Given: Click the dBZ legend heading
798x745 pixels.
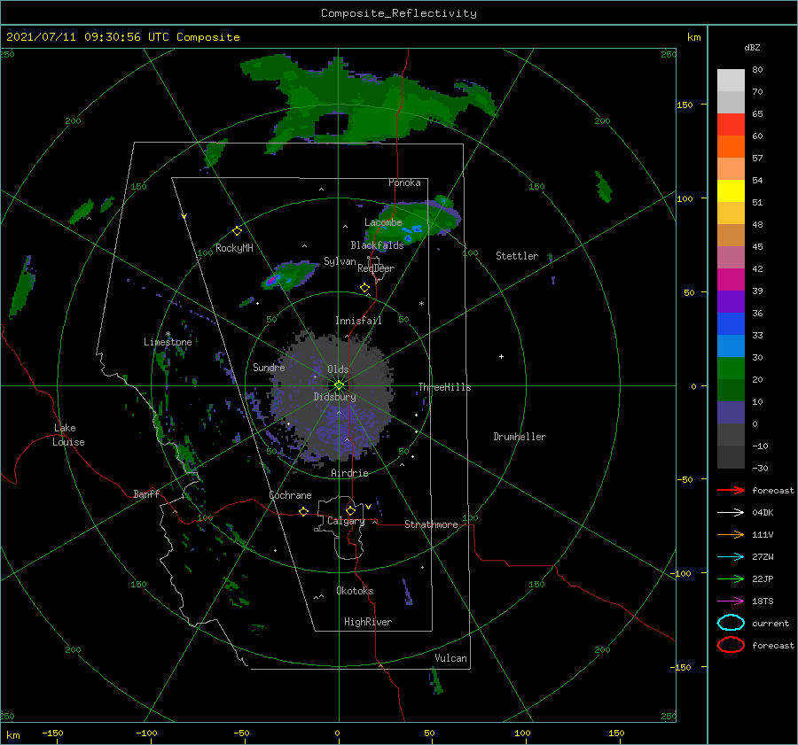Looking at the screenshot, I should point(752,47).
